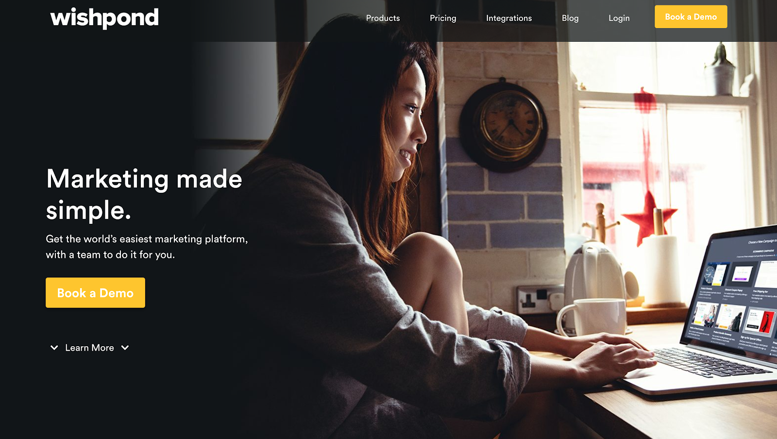Image resolution: width=777 pixels, height=439 pixels.
Task: Select Login in the header
Action: coord(619,18)
